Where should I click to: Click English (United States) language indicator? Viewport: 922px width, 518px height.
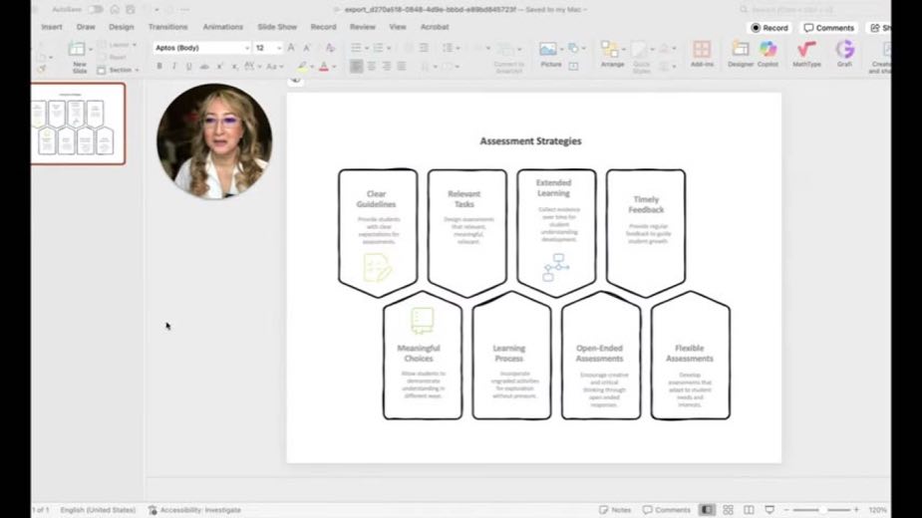98,510
